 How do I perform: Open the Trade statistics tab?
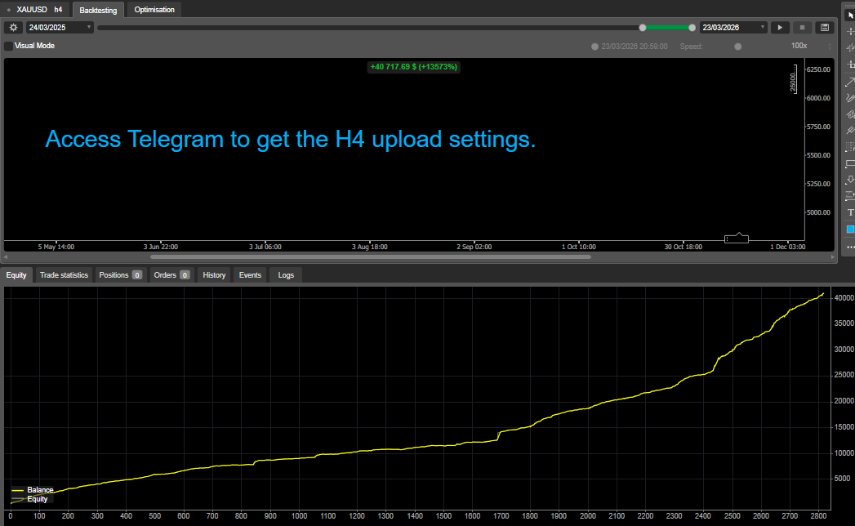[x=64, y=275]
